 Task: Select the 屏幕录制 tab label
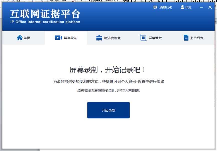70,38
